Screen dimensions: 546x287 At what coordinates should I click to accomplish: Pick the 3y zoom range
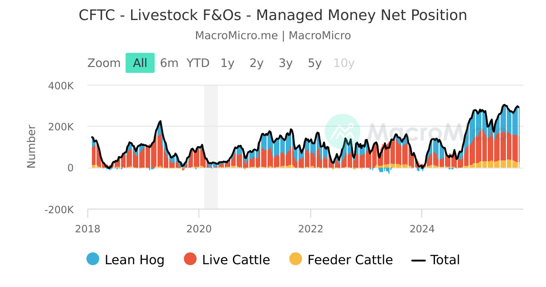[x=286, y=63]
